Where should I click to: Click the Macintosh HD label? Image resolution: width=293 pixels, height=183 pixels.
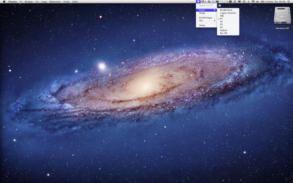tap(282, 28)
